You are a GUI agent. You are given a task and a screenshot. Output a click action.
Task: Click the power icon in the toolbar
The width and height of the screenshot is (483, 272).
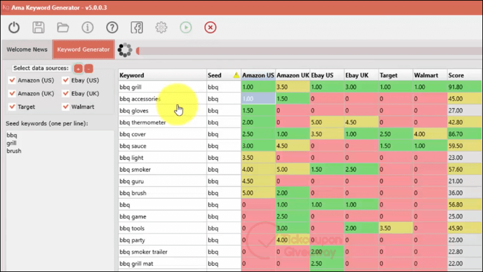point(14,27)
